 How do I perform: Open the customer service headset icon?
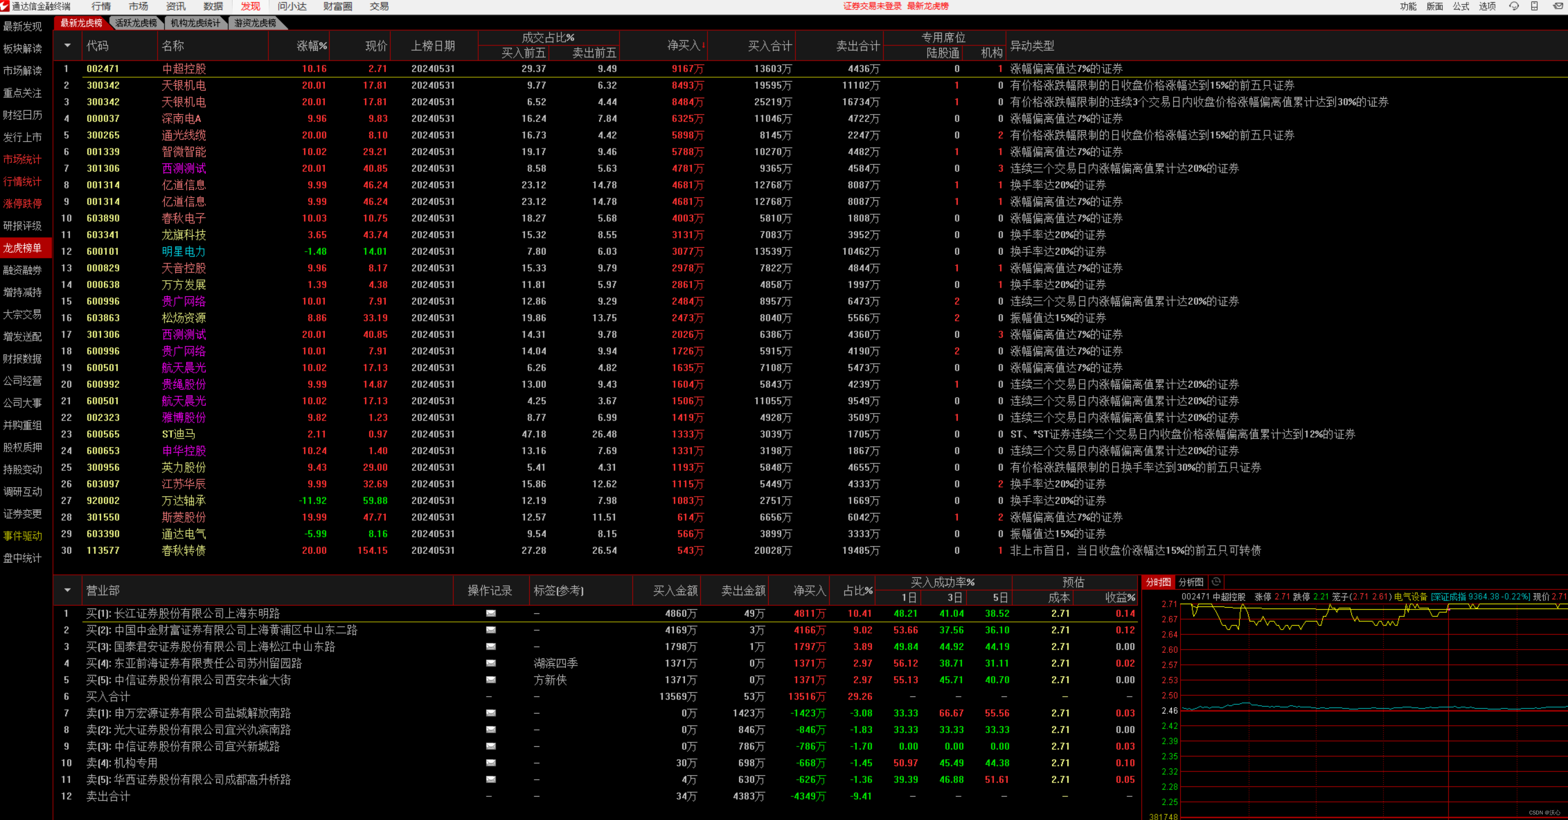[1514, 6]
